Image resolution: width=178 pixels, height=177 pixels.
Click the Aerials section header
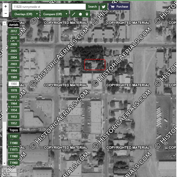click(14, 25)
